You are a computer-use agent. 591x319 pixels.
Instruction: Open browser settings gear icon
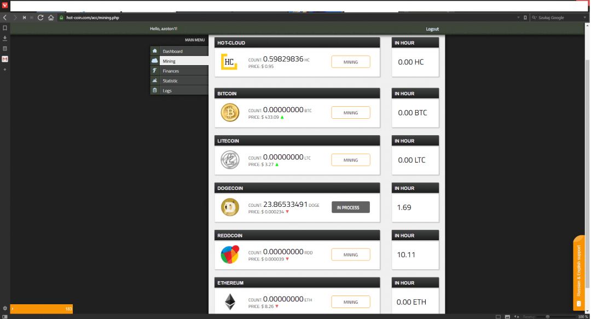(x=5, y=309)
